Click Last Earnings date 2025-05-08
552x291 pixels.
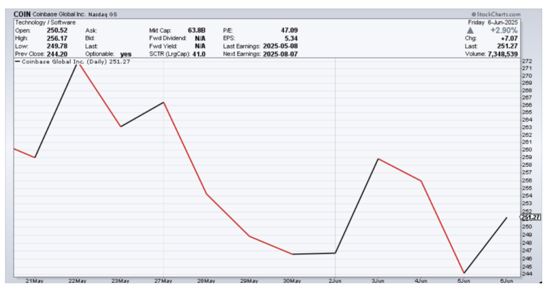pyautogui.click(x=280, y=46)
